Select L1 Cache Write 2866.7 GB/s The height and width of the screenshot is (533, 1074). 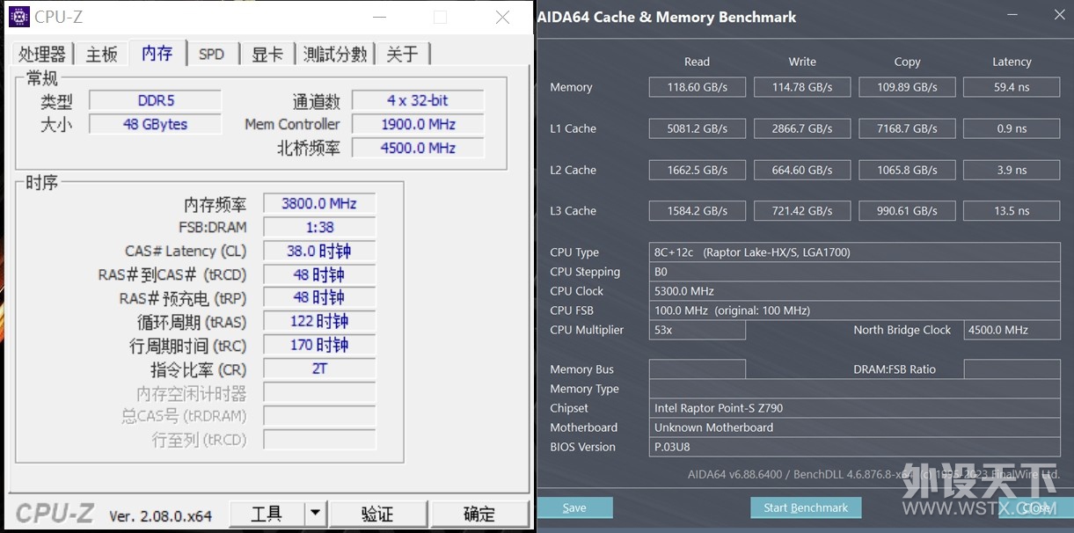pyautogui.click(x=802, y=128)
